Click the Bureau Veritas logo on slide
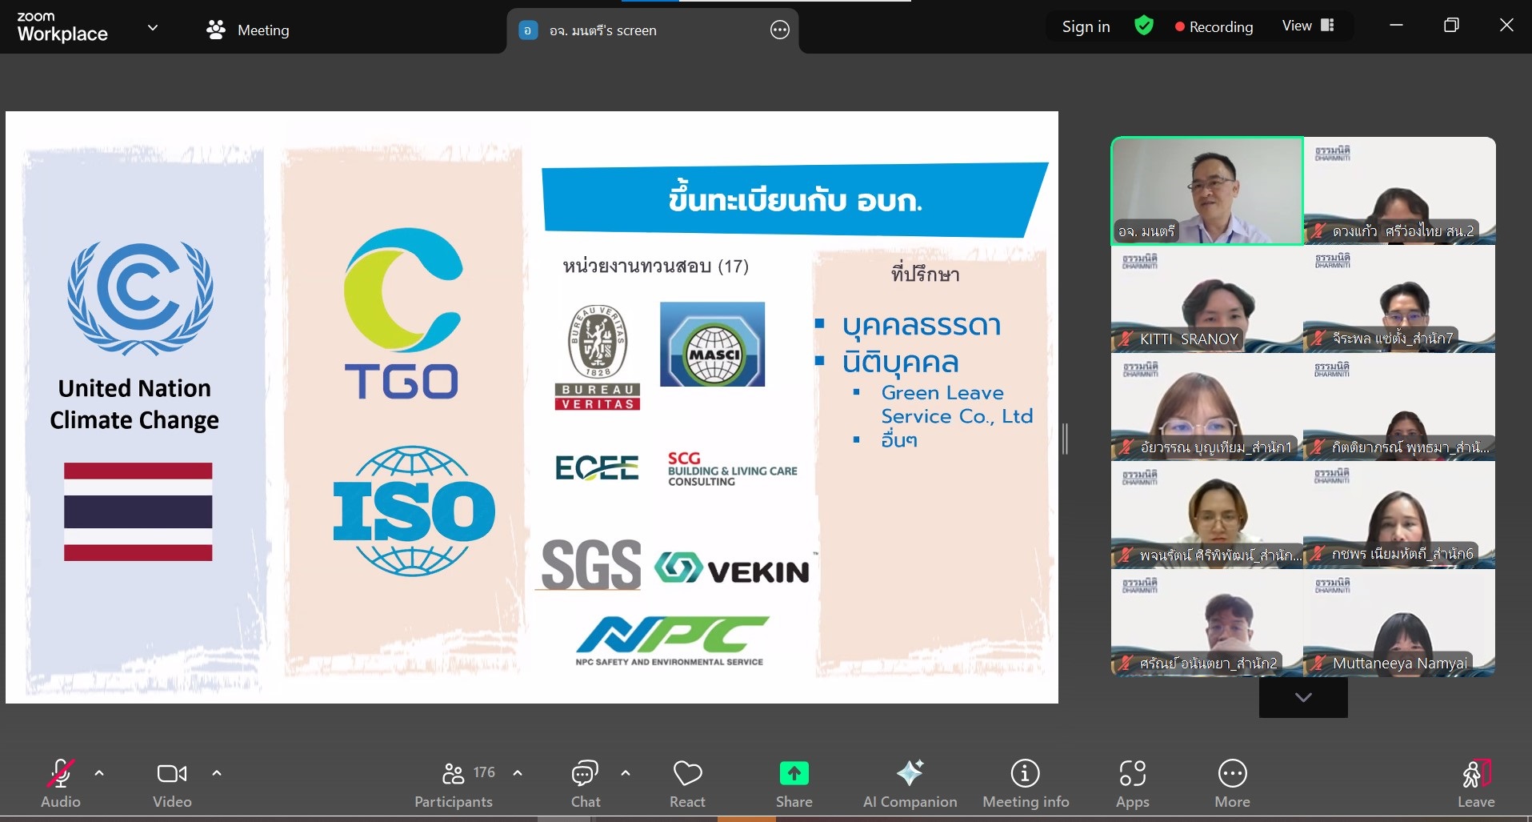 pyautogui.click(x=598, y=357)
